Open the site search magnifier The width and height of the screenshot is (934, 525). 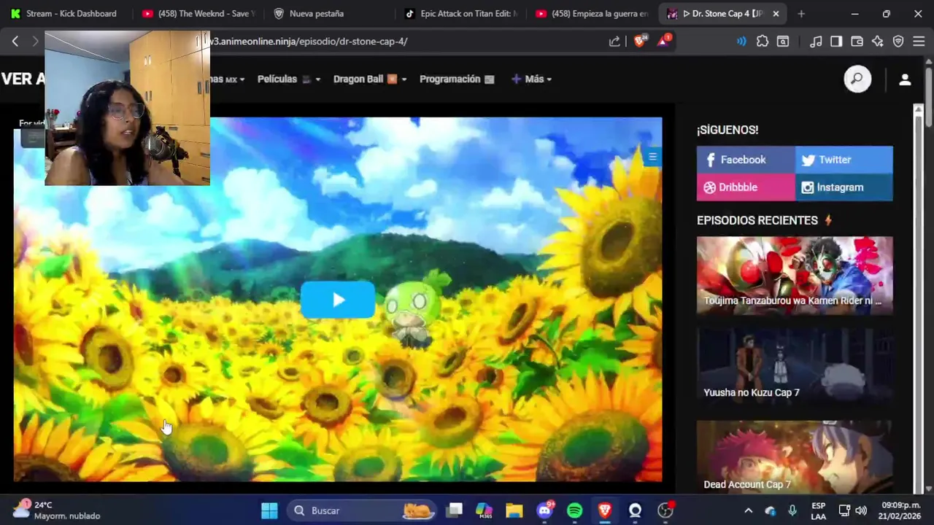[857, 79]
